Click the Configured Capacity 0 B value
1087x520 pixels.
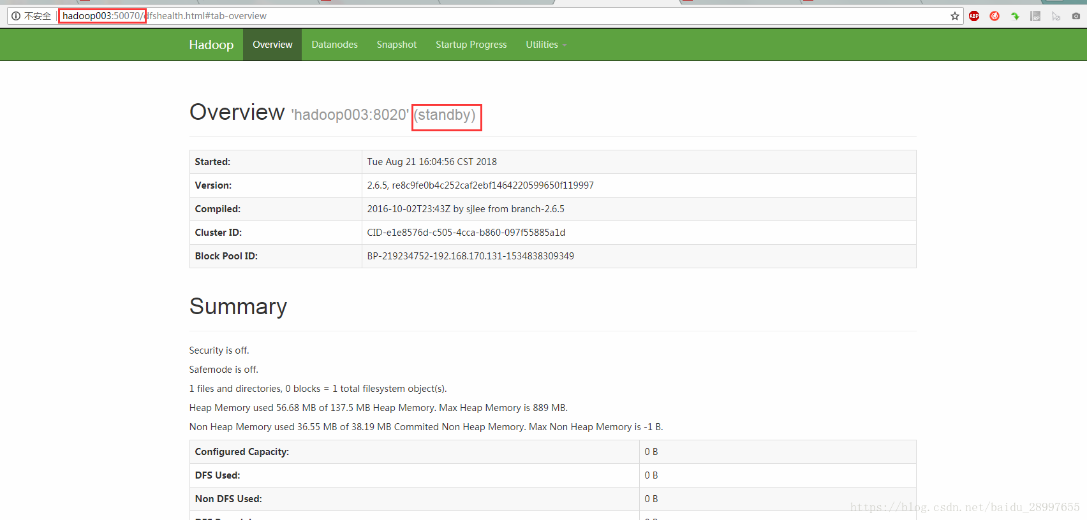click(x=651, y=452)
